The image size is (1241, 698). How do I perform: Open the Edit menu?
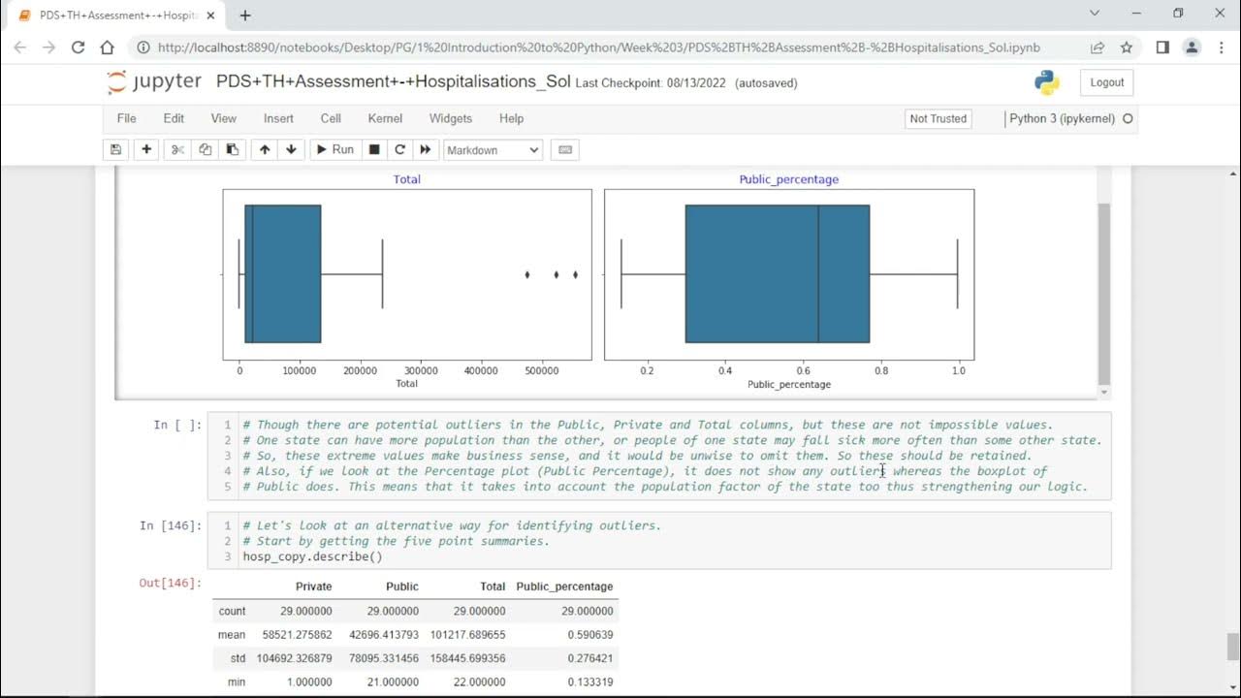click(174, 118)
